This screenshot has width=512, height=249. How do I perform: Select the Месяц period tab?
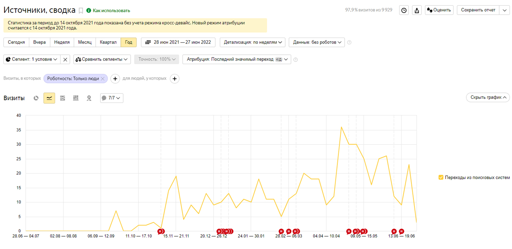coord(85,42)
